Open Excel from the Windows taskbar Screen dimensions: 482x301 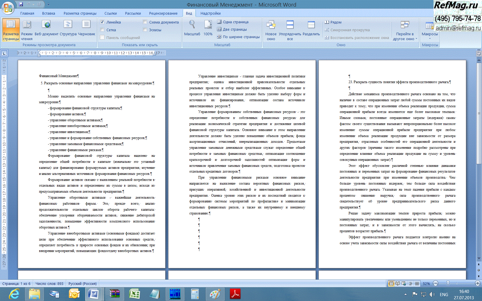[x=134, y=294]
